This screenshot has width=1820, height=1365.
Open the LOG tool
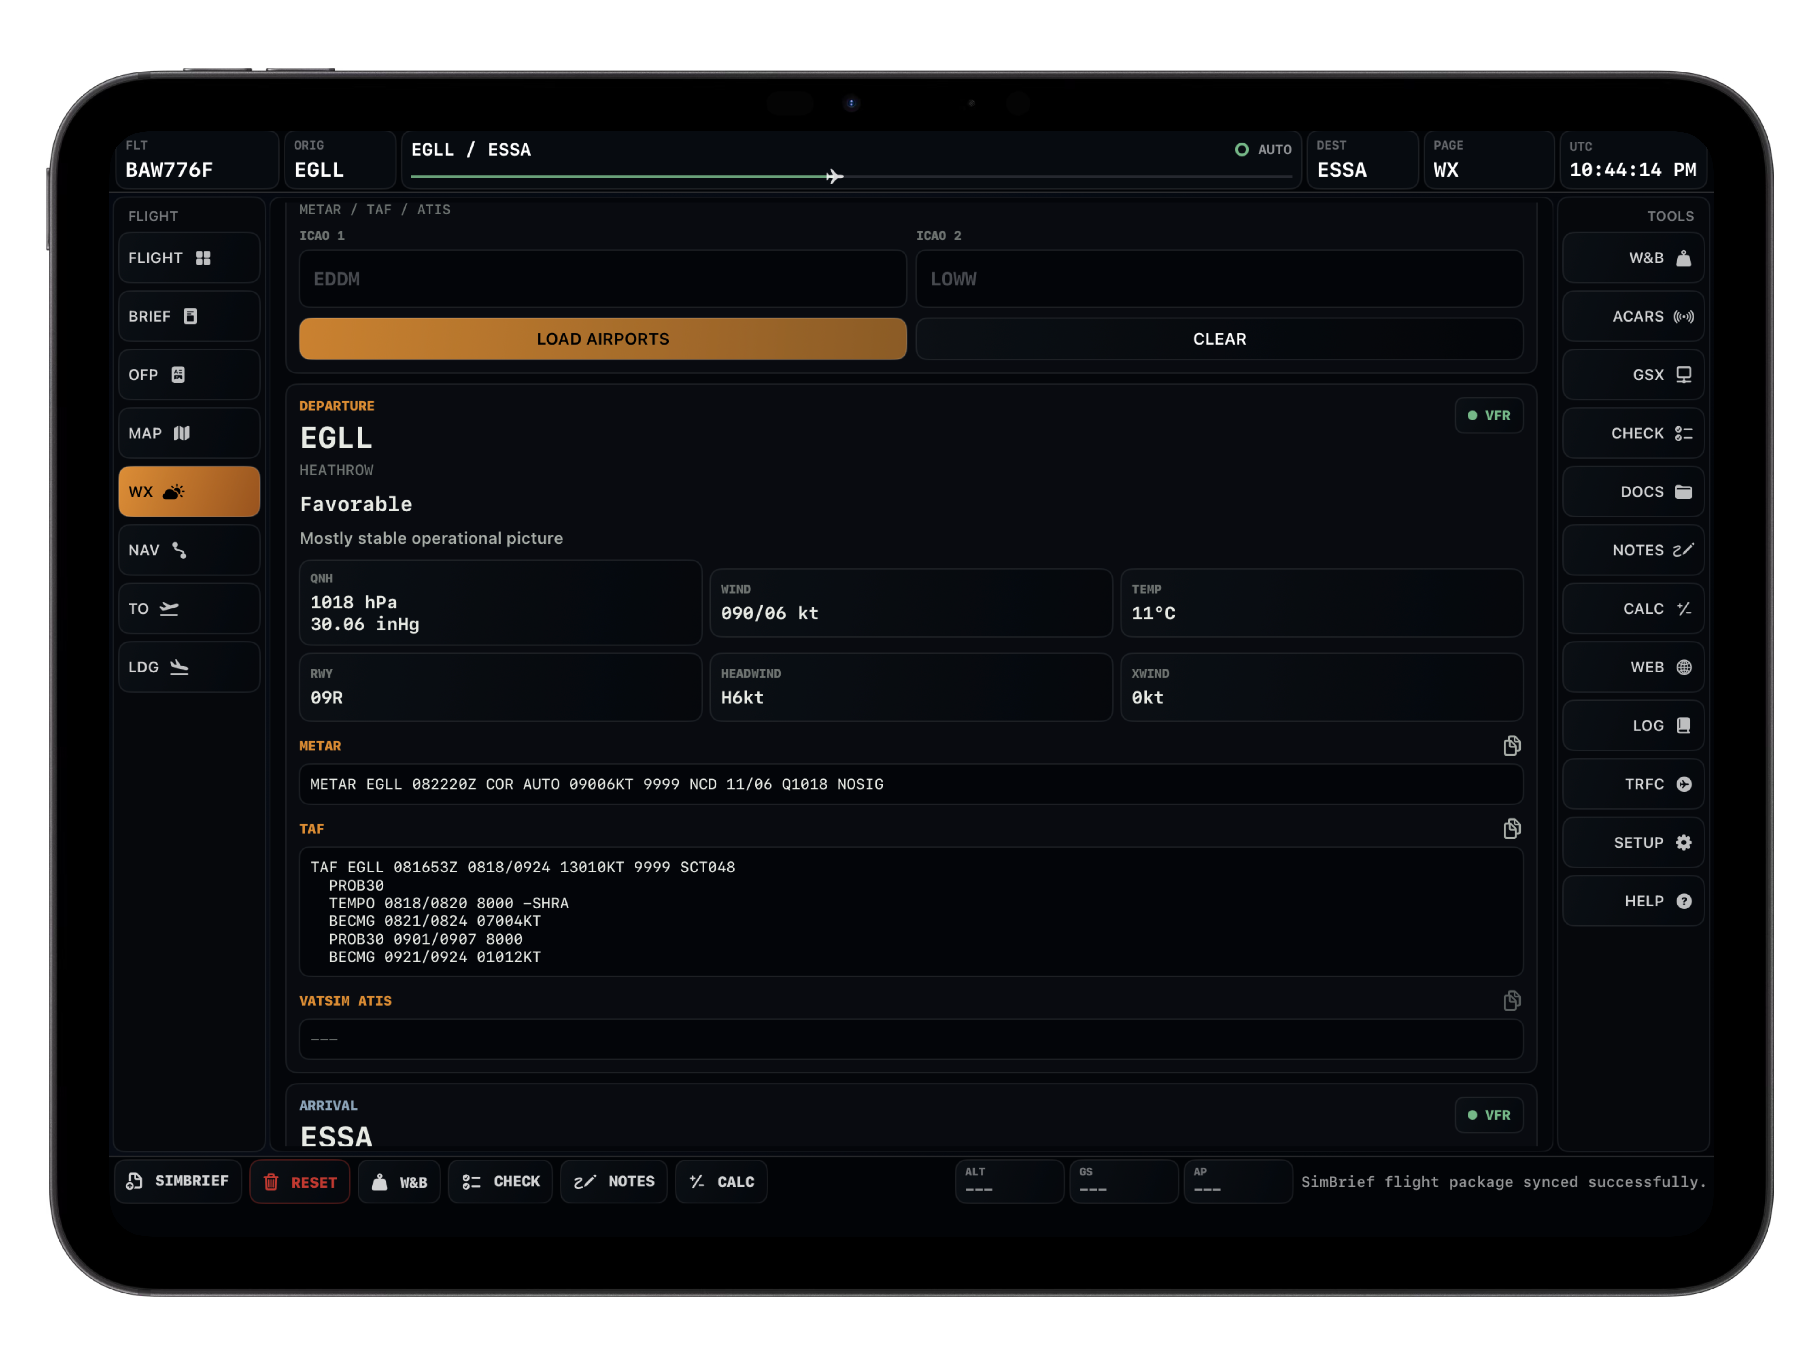pos(1633,725)
